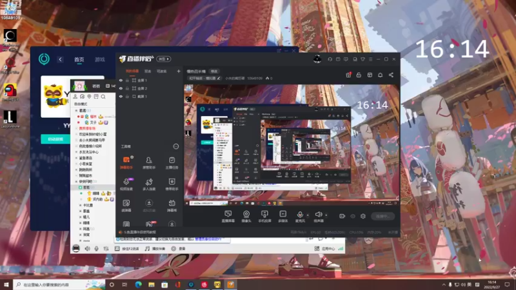Open 应用中心 in YY bottom bar

tap(325, 249)
